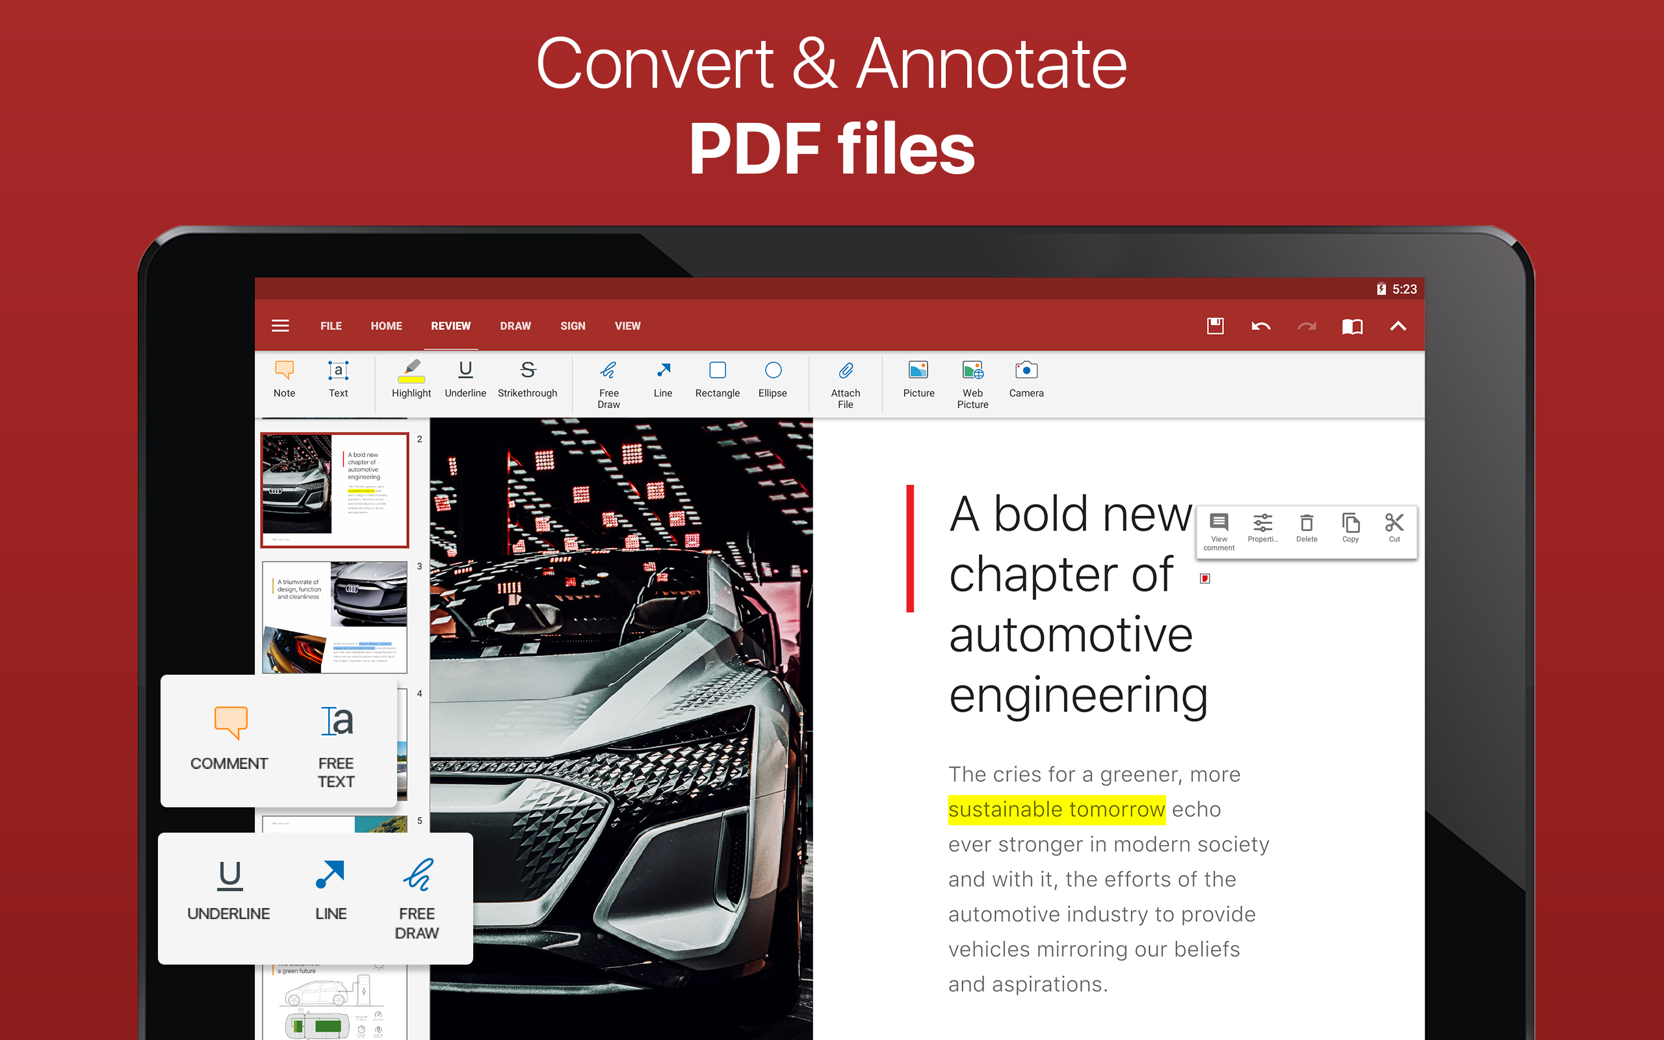The width and height of the screenshot is (1664, 1040).
Task: Select the Highlight tool
Action: 411,382
